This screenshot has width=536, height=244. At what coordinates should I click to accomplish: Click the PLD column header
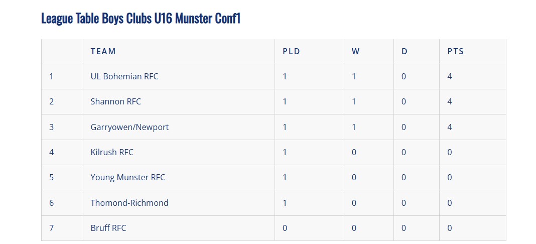291,51
